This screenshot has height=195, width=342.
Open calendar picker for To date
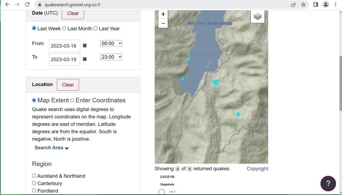click(x=85, y=59)
